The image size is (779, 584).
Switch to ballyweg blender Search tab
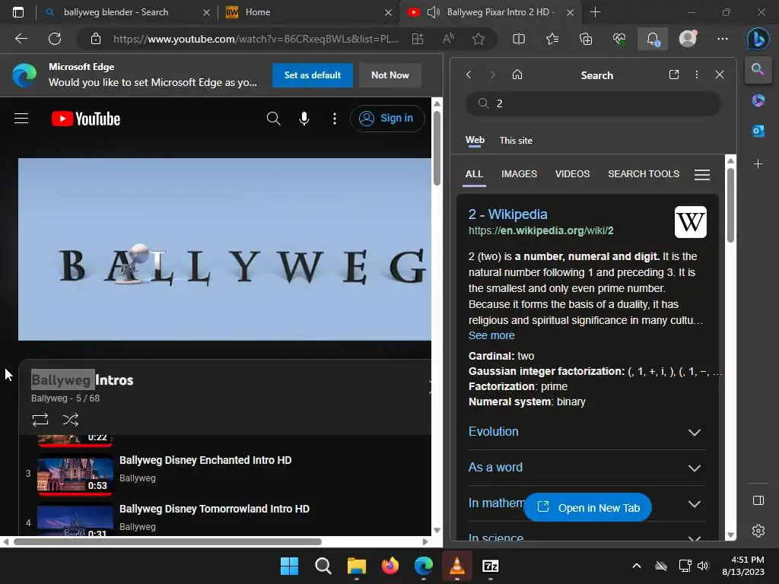pos(127,12)
